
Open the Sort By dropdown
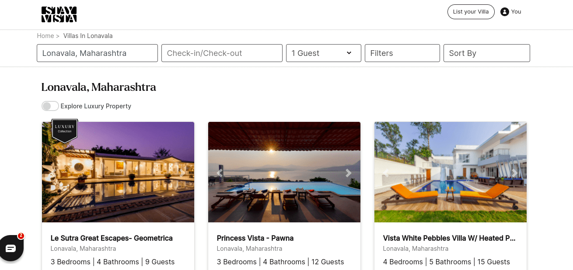tap(486, 53)
